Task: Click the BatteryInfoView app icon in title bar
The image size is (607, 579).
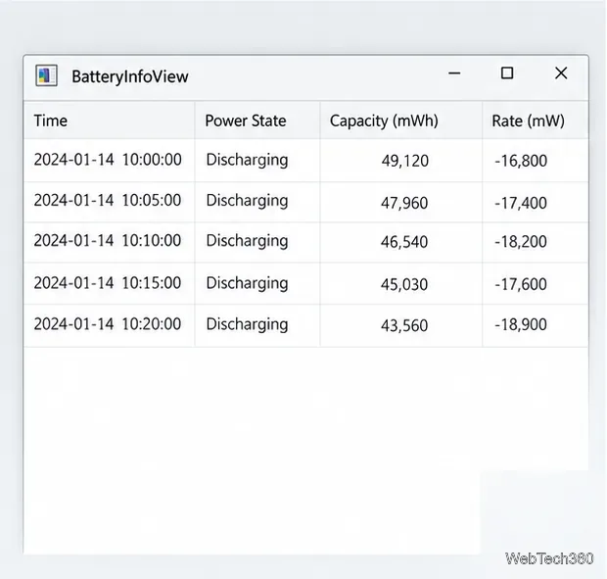Action: (46, 75)
